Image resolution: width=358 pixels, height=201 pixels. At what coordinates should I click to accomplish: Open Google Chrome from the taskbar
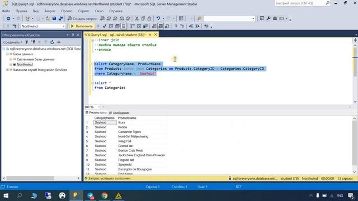pos(105,195)
